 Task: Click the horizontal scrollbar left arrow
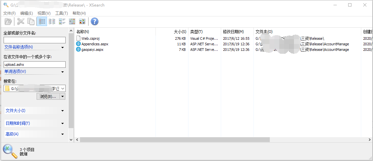pos(77,139)
